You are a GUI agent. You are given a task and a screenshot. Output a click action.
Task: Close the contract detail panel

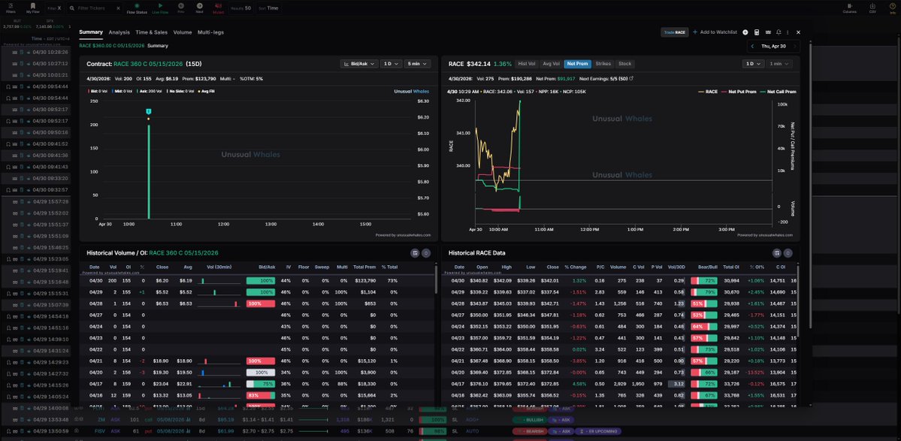click(x=798, y=32)
